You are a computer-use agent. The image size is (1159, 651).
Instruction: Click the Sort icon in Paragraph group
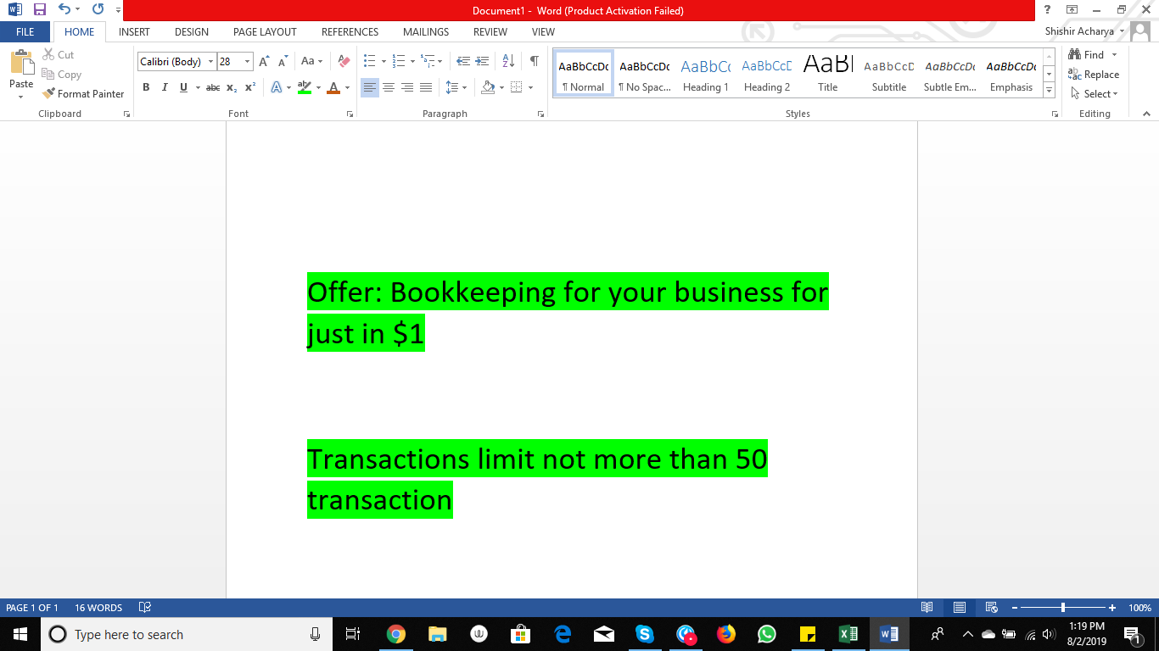pyautogui.click(x=507, y=60)
